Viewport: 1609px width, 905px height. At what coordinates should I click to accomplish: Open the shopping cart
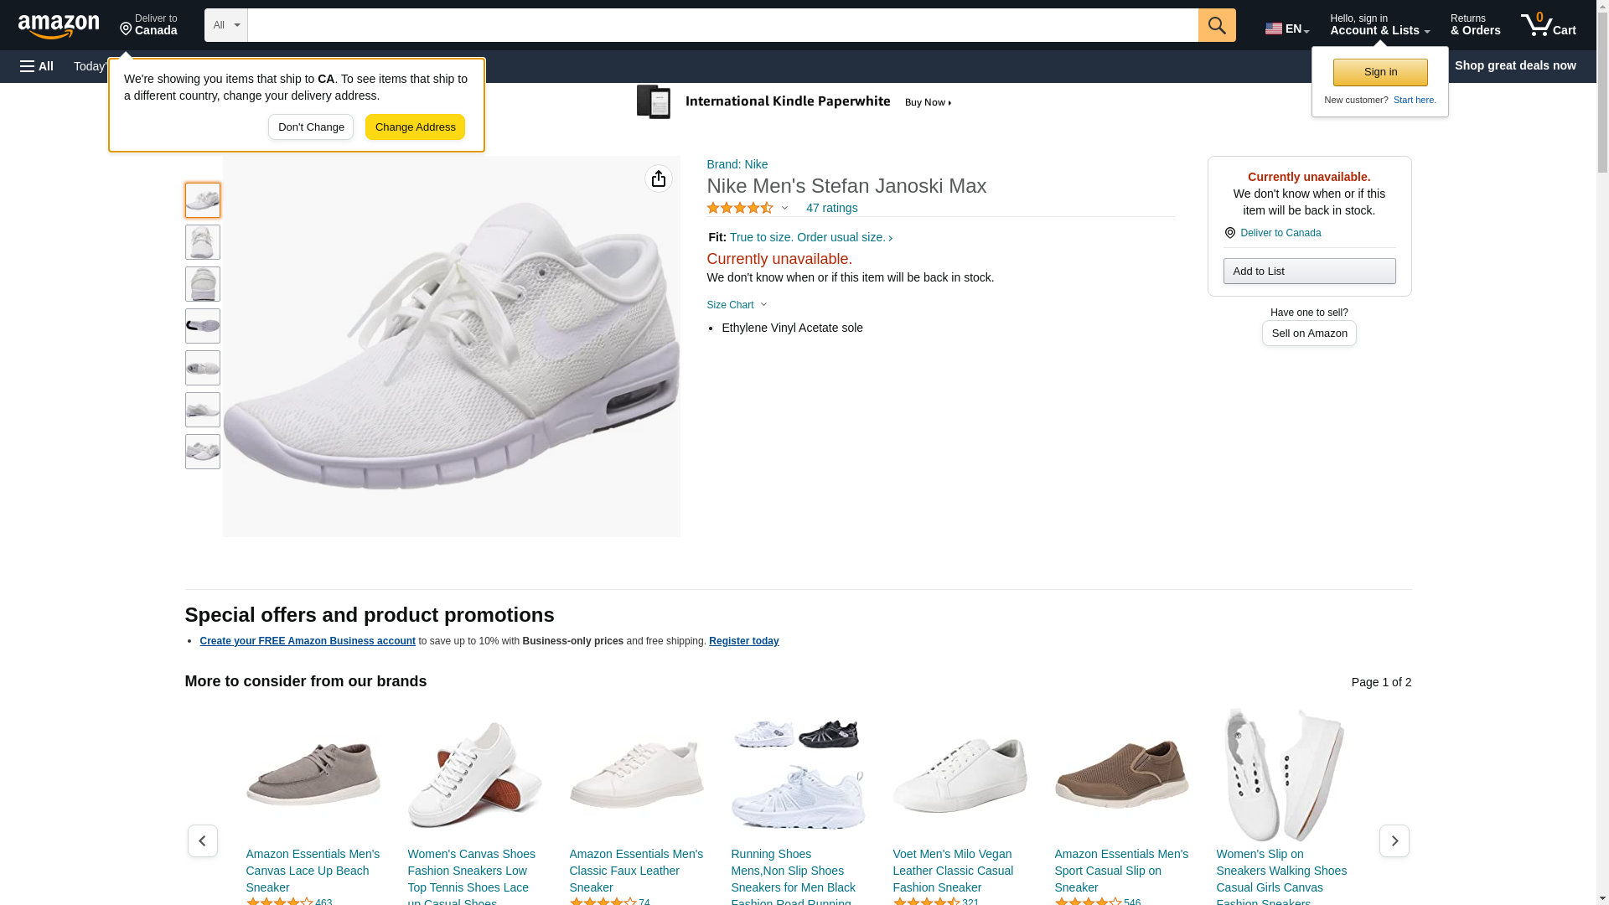pyautogui.click(x=1549, y=25)
